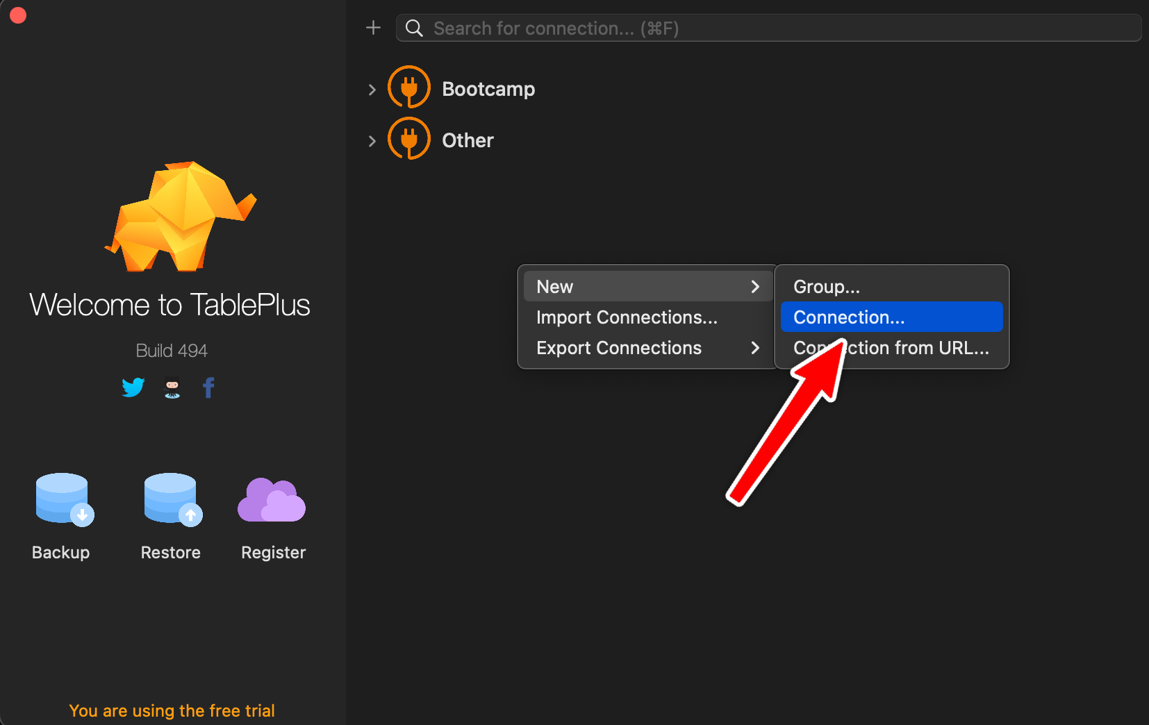Click the Register cloud icon
Viewport: 1149px width, 725px height.
[x=272, y=500]
